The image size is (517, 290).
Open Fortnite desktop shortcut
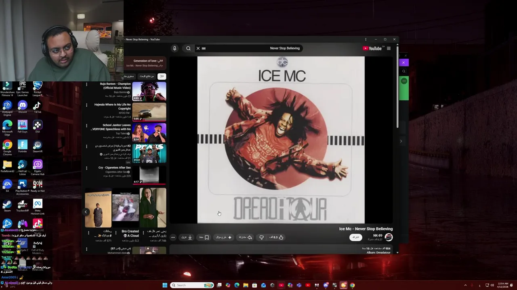(23, 147)
